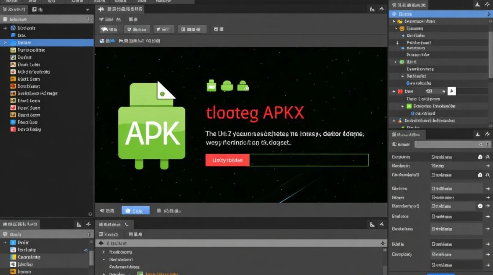This screenshot has height=275, width=493.
Task: Select the blue highlighted row in the left list panel
Action: pyautogui.click(x=47, y=43)
